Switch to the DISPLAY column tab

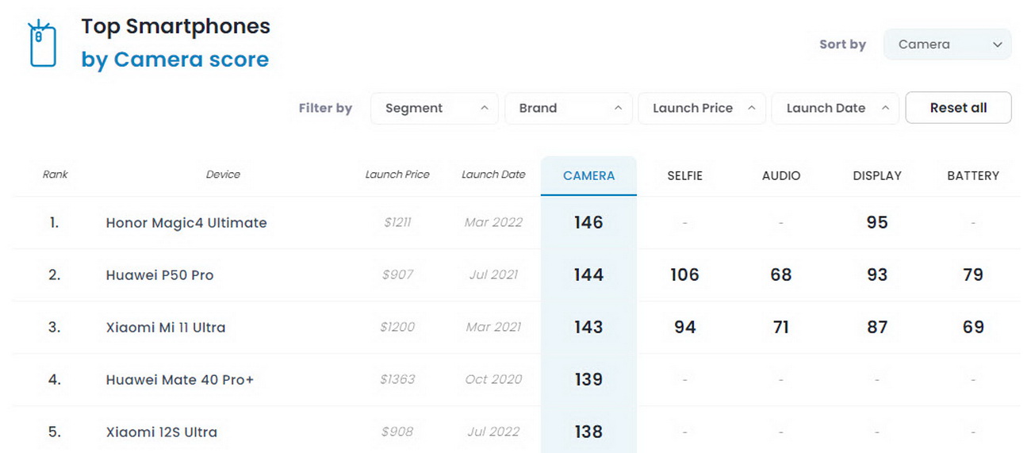[877, 176]
